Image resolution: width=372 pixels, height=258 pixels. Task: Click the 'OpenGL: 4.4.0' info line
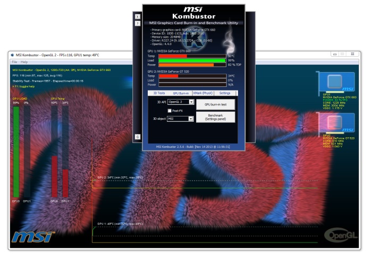click(x=161, y=44)
